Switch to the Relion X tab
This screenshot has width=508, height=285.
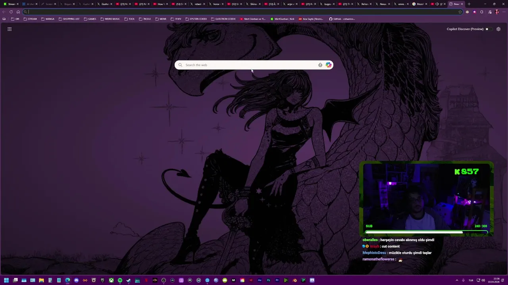pos(364,4)
